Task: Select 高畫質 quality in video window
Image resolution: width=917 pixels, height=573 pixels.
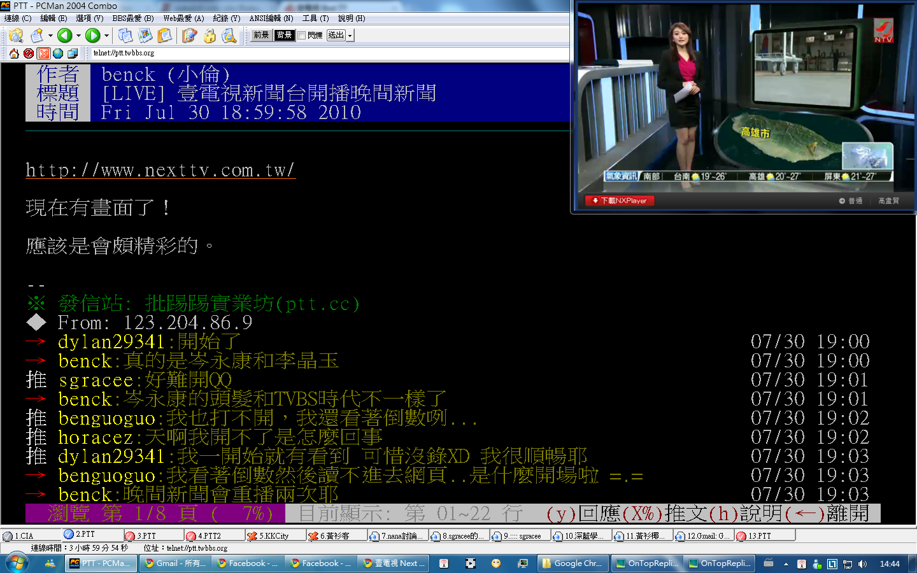Action: tap(888, 201)
